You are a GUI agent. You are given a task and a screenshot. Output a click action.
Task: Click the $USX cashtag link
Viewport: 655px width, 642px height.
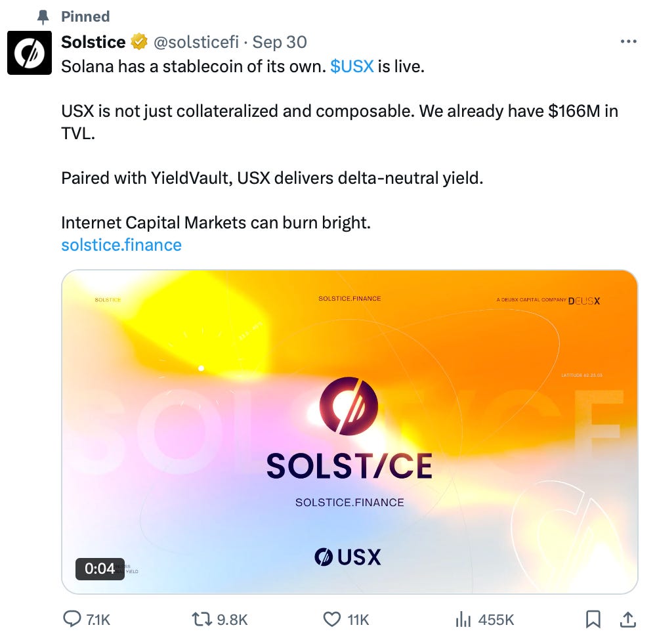click(352, 67)
